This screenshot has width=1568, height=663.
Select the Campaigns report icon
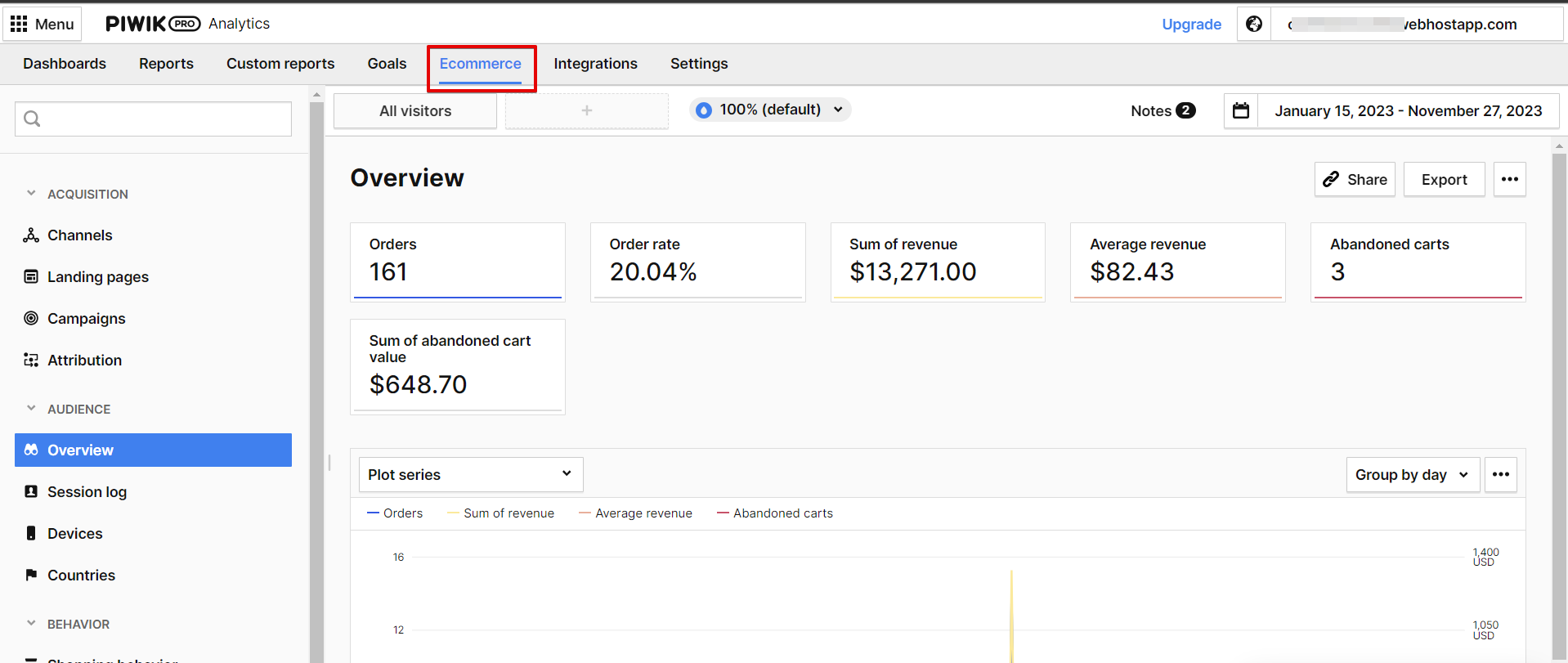tap(31, 319)
